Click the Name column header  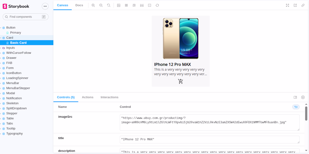[x=62, y=107]
